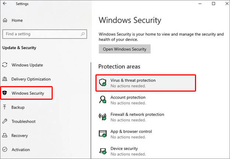Click the Virus & threat protection shield icon

[x=103, y=82]
